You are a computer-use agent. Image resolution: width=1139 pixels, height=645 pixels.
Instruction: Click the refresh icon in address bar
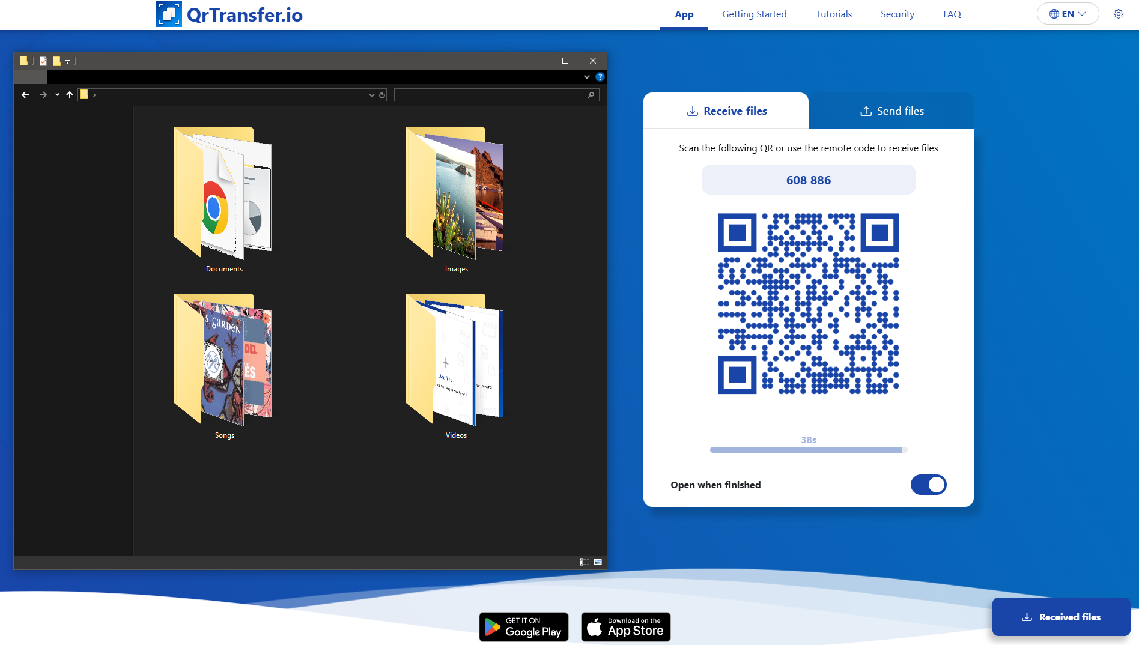(382, 95)
